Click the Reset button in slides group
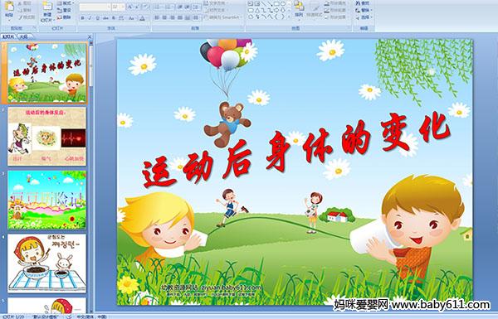Viewport: 498px width, 319px height. (65, 11)
